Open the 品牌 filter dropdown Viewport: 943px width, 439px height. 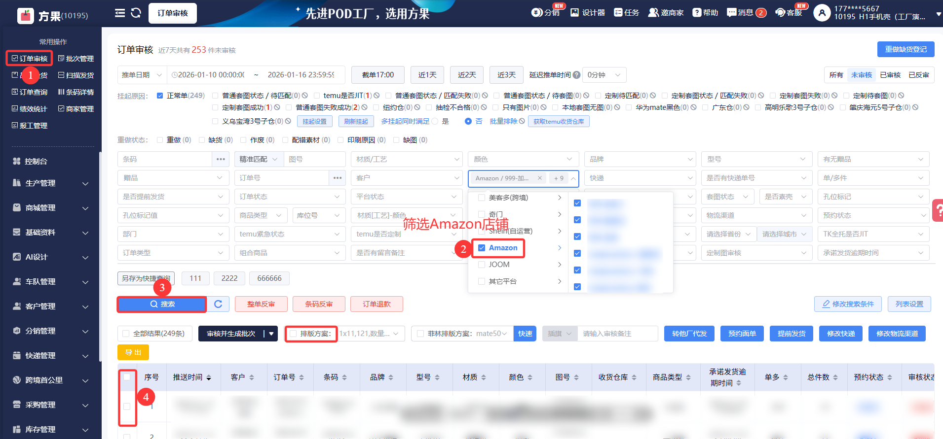pyautogui.click(x=641, y=159)
